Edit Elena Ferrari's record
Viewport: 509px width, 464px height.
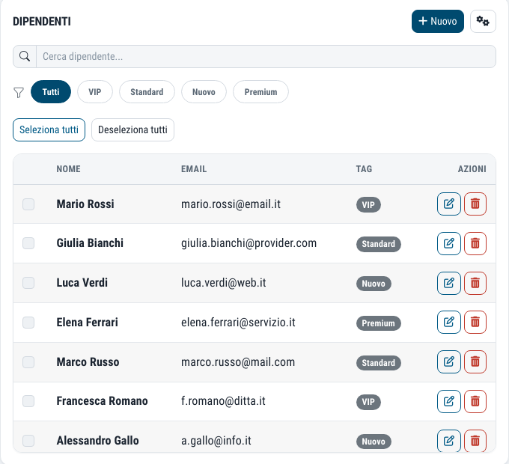coord(448,322)
